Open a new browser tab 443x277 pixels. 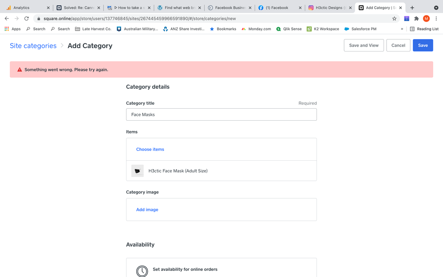[412, 8]
